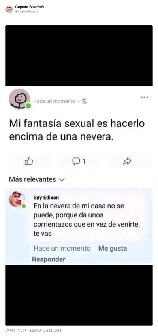Open the @capturebizarre handle link
The height and width of the screenshot is (336, 158).
pos(27,11)
